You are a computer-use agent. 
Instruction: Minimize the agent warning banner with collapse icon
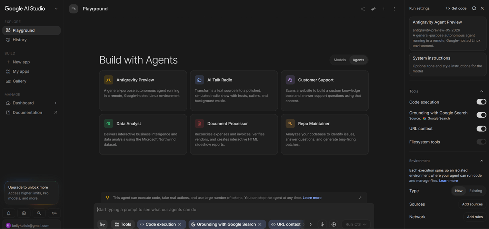coord(360,198)
